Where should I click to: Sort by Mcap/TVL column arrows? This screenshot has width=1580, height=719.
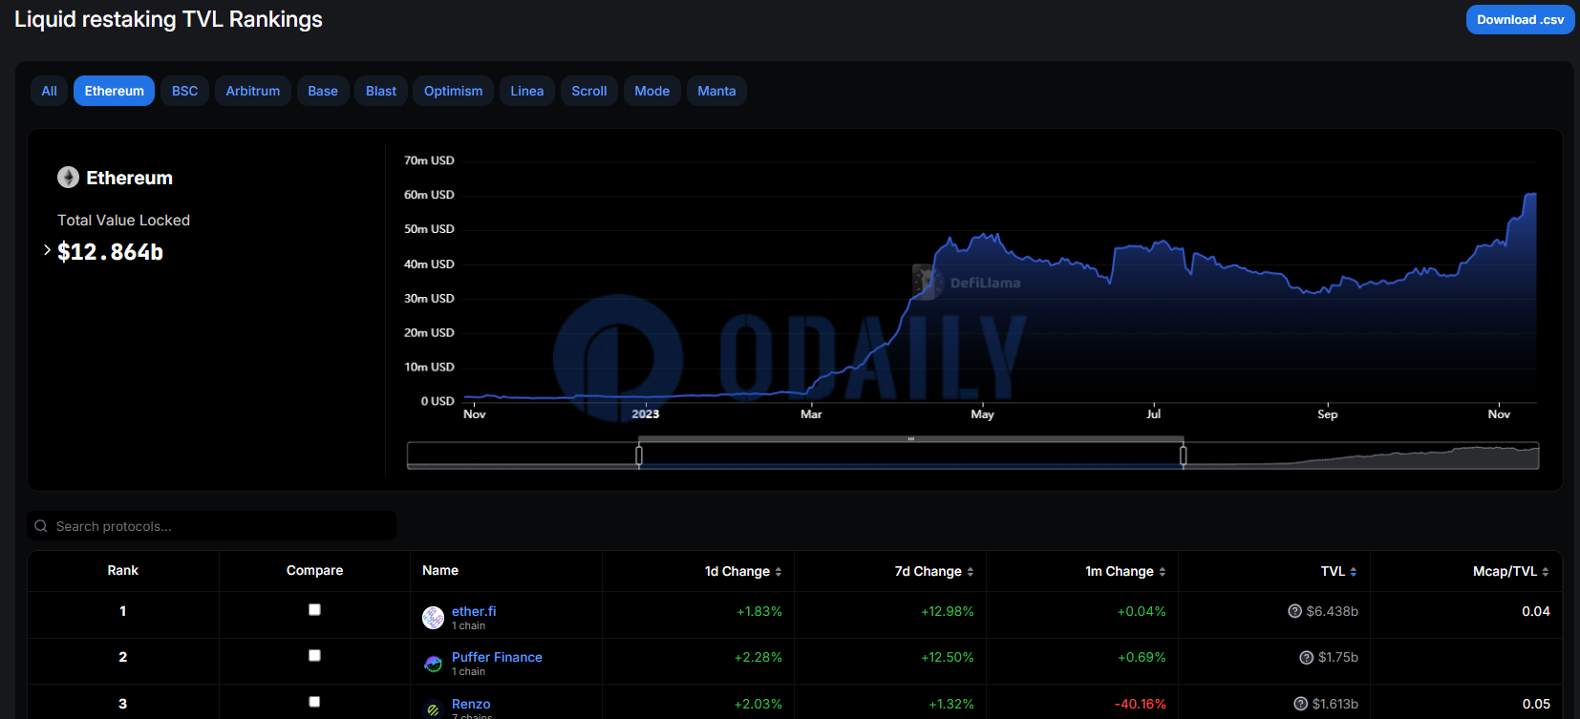(x=1546, y=572)
